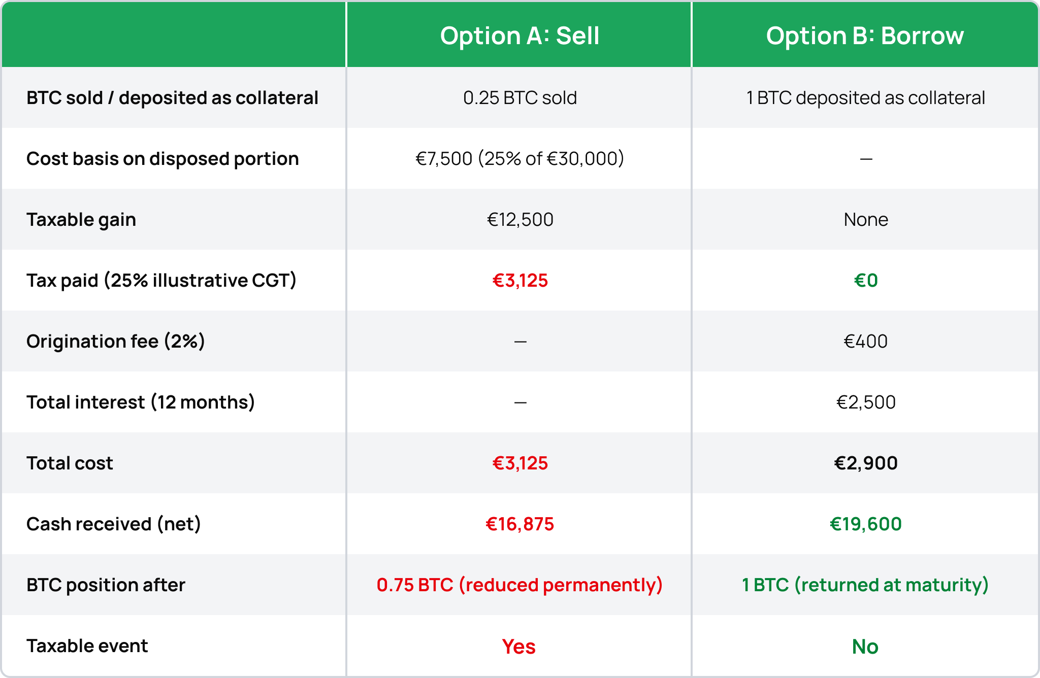The height and width of the screenshot is (678, 1040).
Task: Select the green €0 tax paid value
Action: [x=865, y=281]
